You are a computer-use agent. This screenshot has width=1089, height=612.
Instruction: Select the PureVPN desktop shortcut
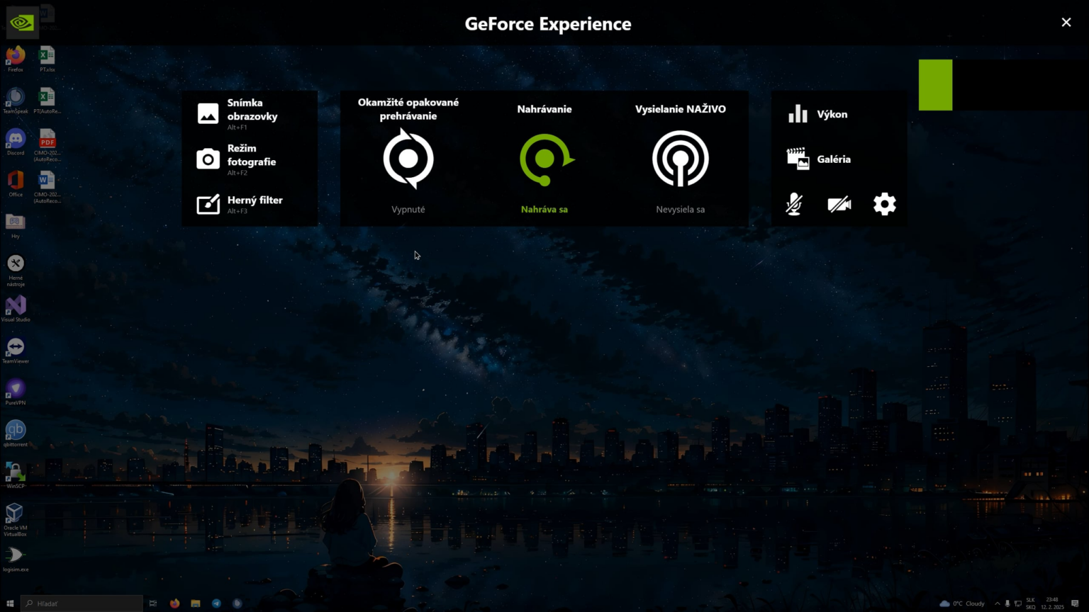(16, 392)
